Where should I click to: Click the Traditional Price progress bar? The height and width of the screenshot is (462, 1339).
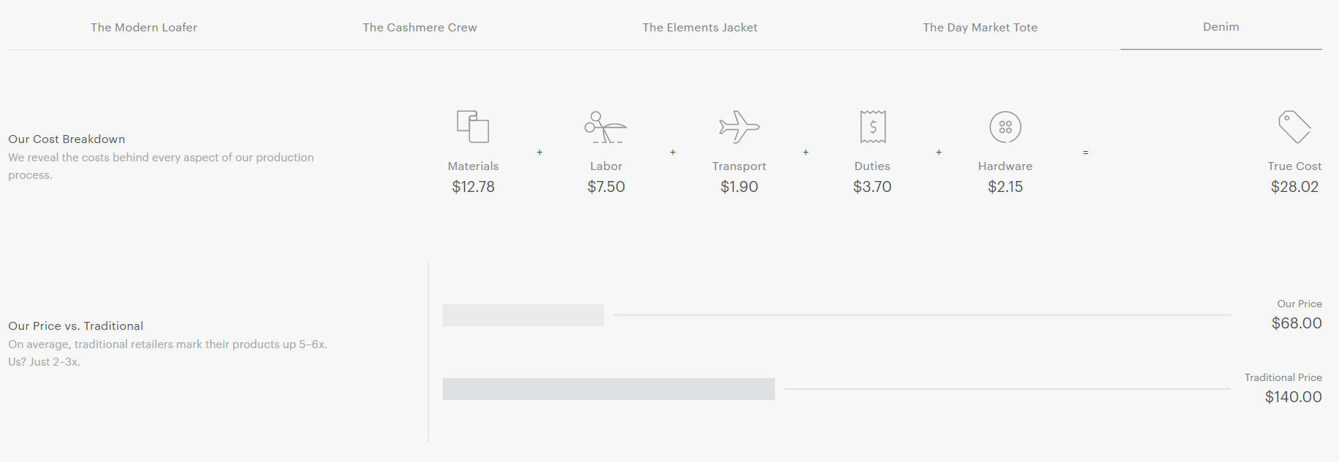[609, 389]
